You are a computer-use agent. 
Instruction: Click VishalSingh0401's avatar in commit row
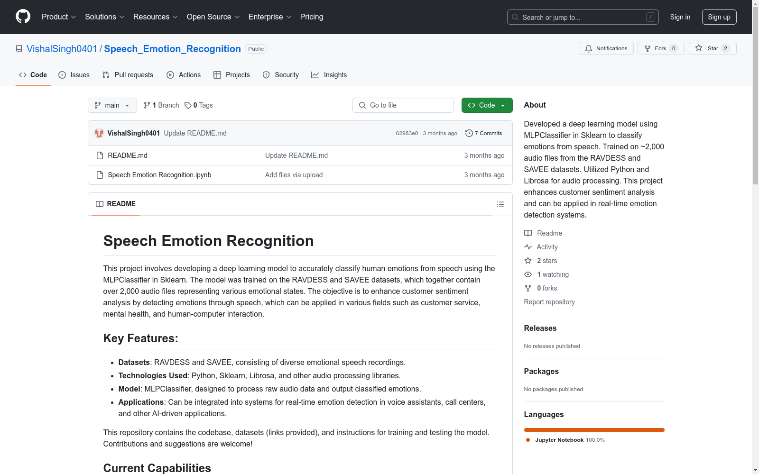click(99, 133)
